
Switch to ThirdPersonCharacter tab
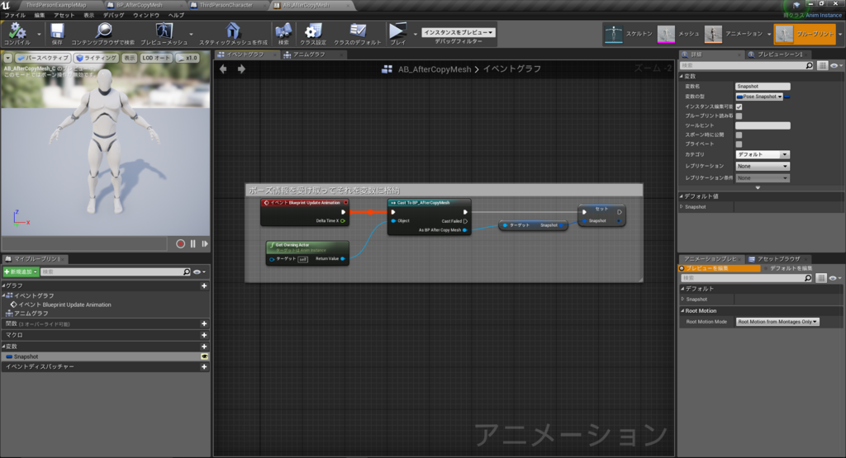(x=226, y=6)
